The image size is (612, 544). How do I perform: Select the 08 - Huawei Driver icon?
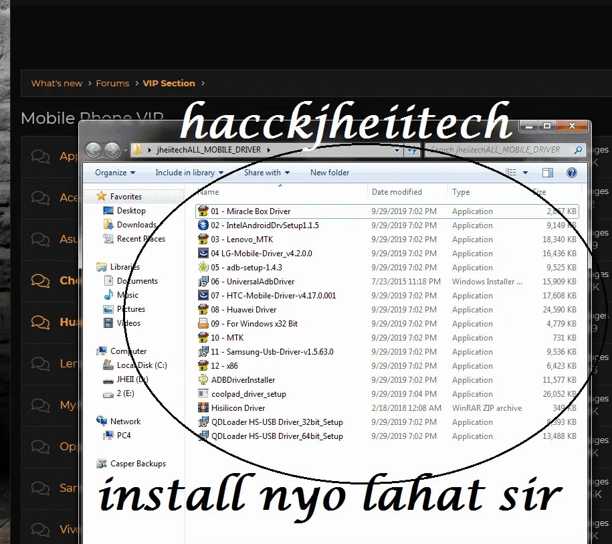click(x=203, y=309)
